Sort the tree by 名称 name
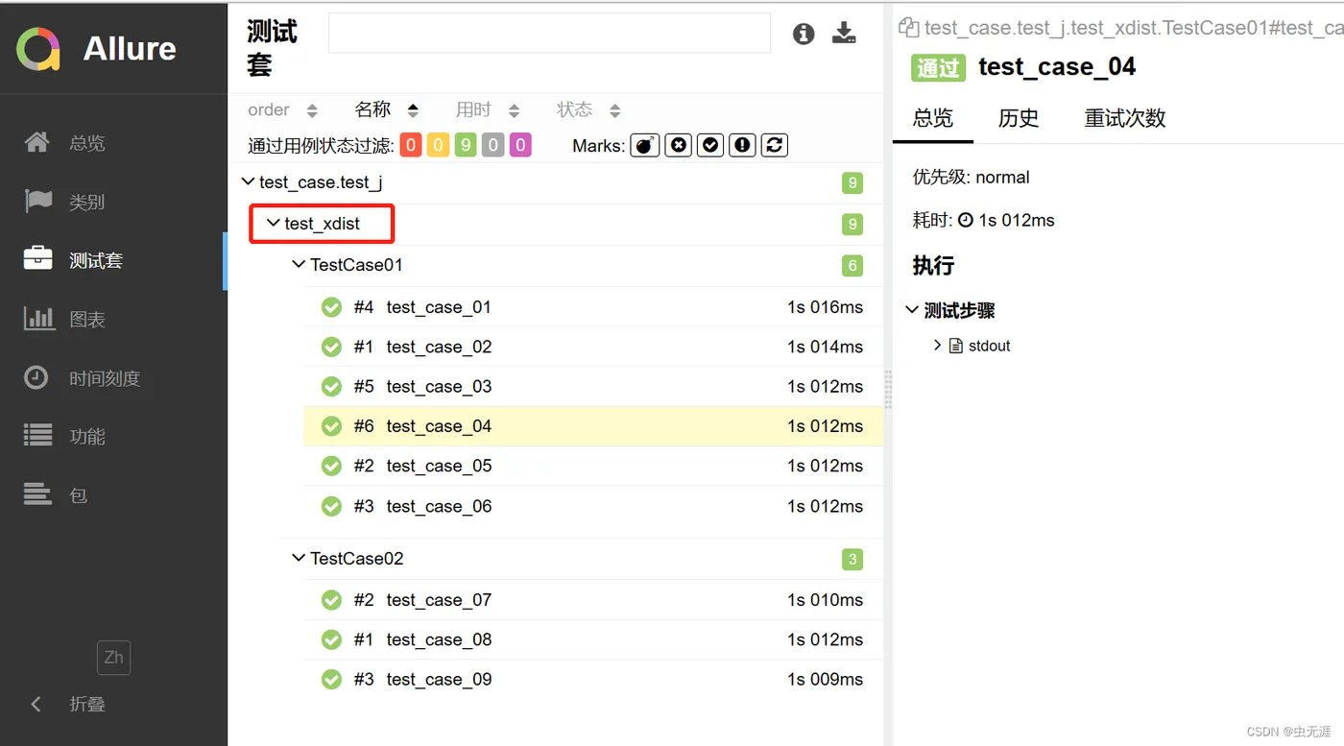 (387, 109)
